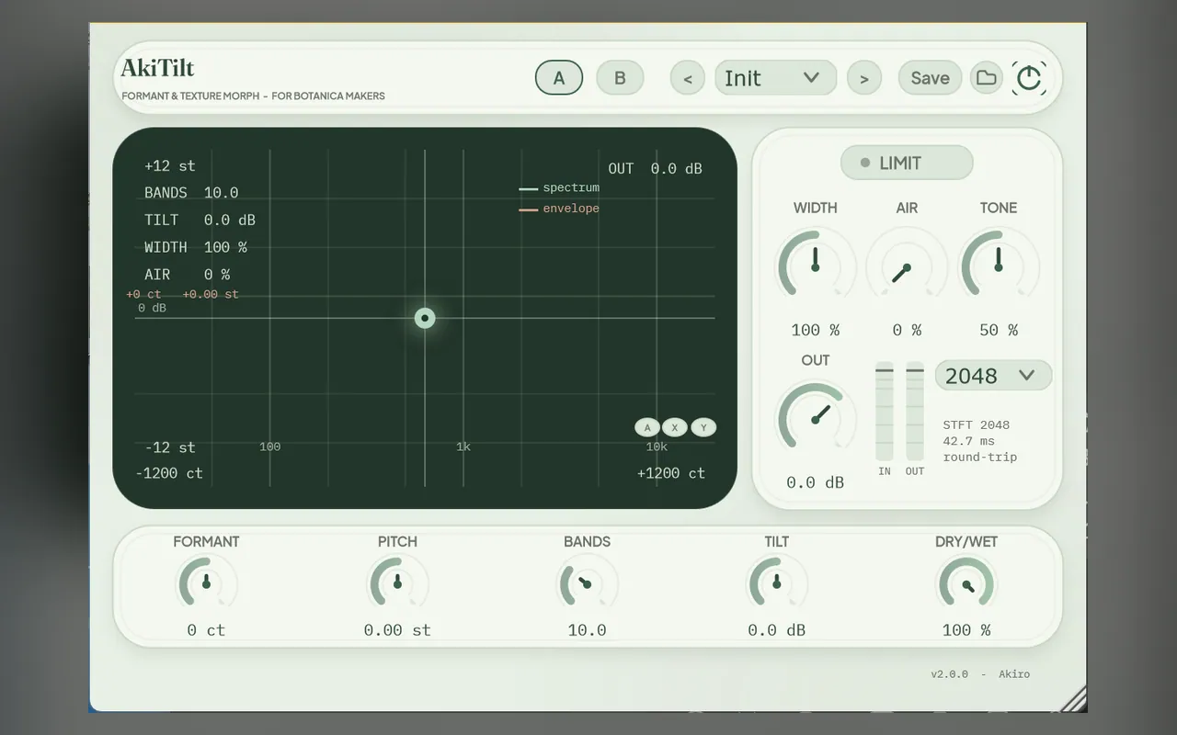Click the TONE knob
The height and width of the screenshot is (735, 1177).
[999, 266]
